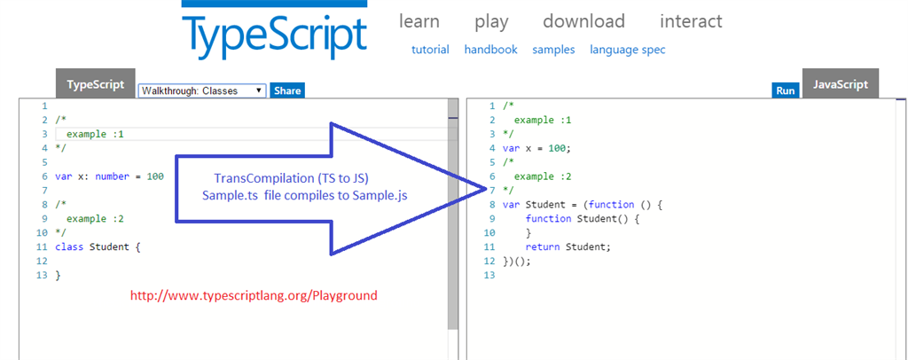Open the learn menu item
Image resolution: width=908 pixels, height=360 pixels.
(419, 21)
